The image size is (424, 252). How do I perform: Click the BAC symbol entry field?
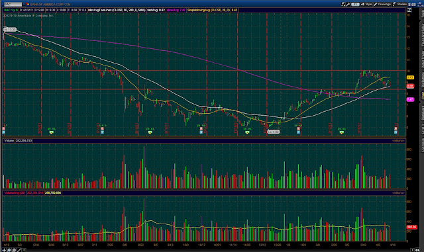click(13, 5)
